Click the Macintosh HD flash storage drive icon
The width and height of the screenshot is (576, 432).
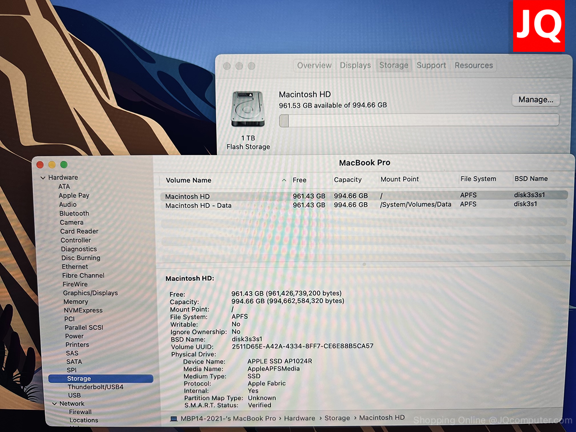click(x=248, y=110)
